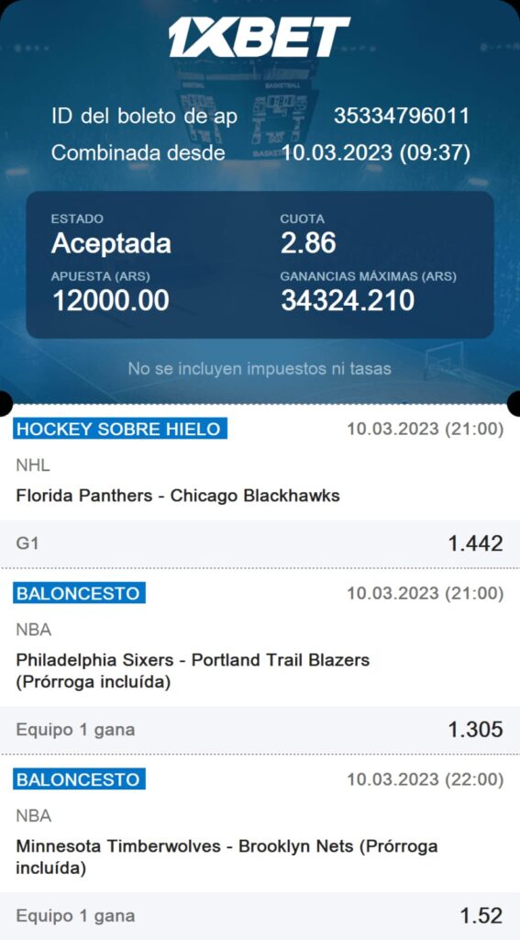Click the 1XBET logo

coord(259,37)
